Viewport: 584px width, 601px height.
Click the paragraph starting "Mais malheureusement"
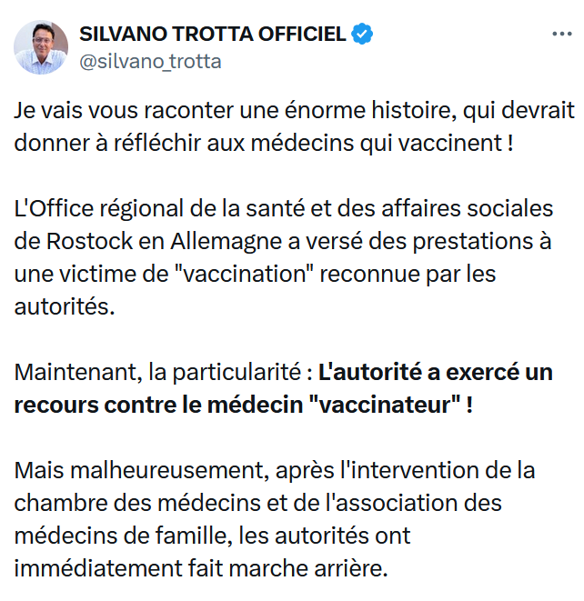tap(275, 519)
